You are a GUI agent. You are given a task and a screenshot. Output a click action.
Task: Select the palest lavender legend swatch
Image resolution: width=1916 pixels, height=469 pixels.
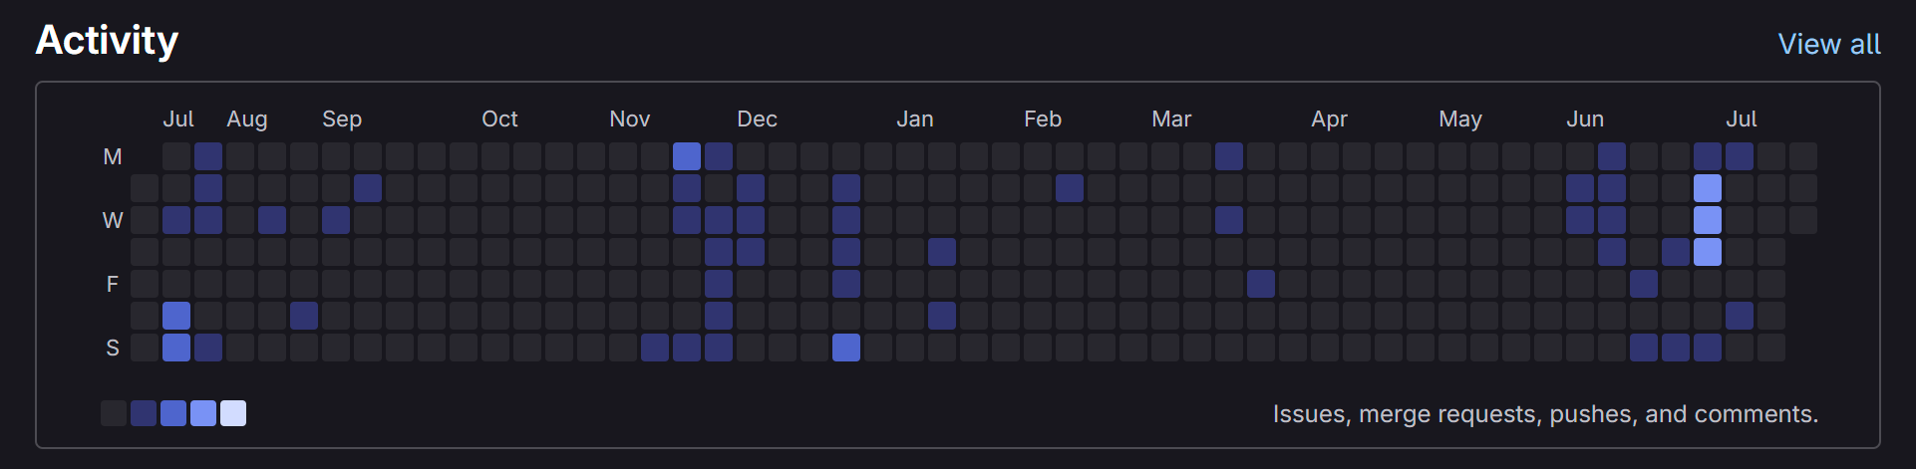[233, 413]
